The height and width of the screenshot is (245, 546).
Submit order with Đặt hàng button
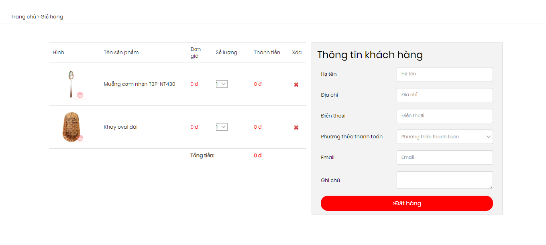pyautogui.click(x=407, y=203)
